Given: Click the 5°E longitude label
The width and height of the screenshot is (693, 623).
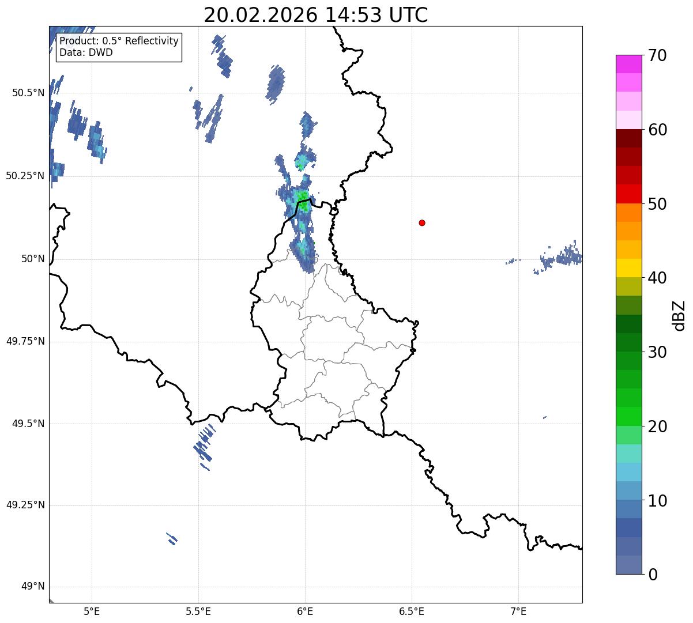Looking at the screenshot, I should (92, 611).
